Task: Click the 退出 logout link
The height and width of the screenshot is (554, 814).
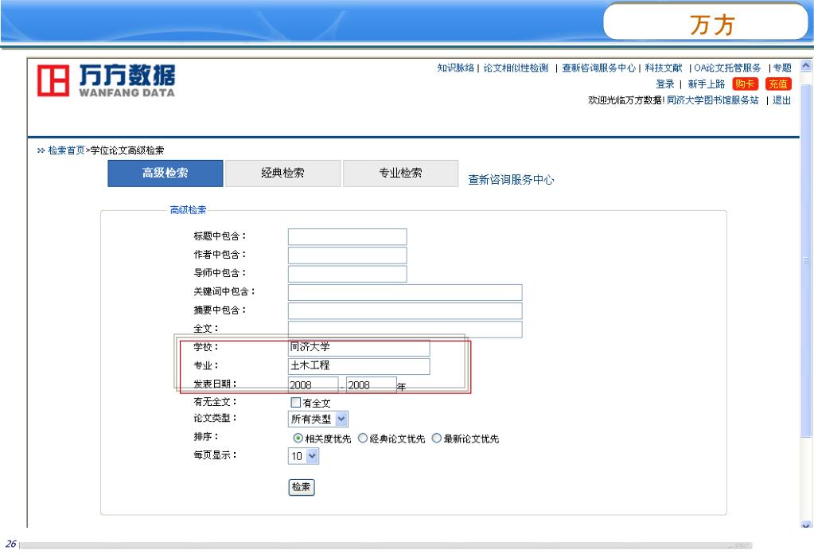Action: point(782,100)
